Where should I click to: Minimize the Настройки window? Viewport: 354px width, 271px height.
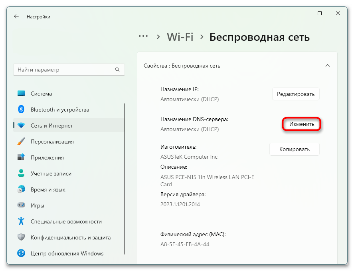(x=301, y=13)
